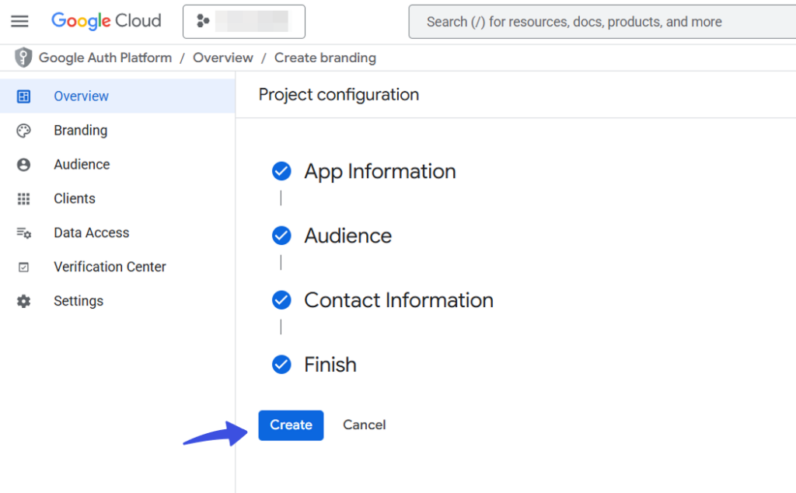Screen dimensions: 796x493
Task: Click the Create button
Action: (291, 425)
